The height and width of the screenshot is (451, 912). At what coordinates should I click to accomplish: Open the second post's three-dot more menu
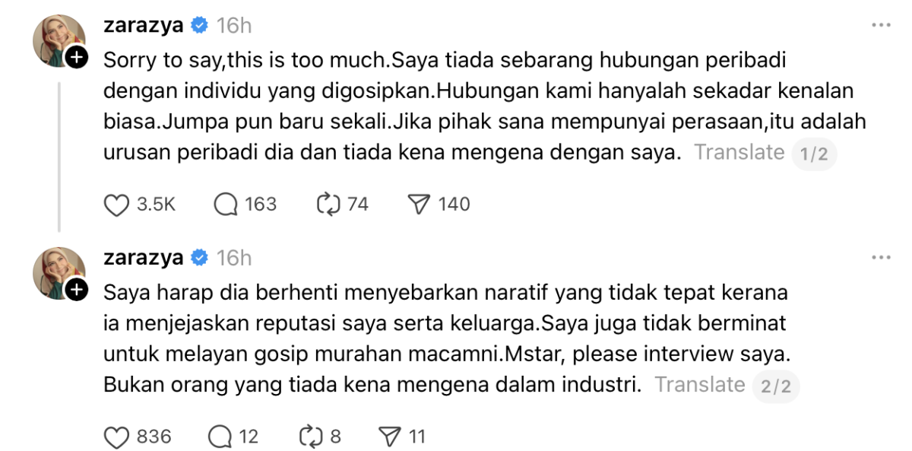pos(880,258)
